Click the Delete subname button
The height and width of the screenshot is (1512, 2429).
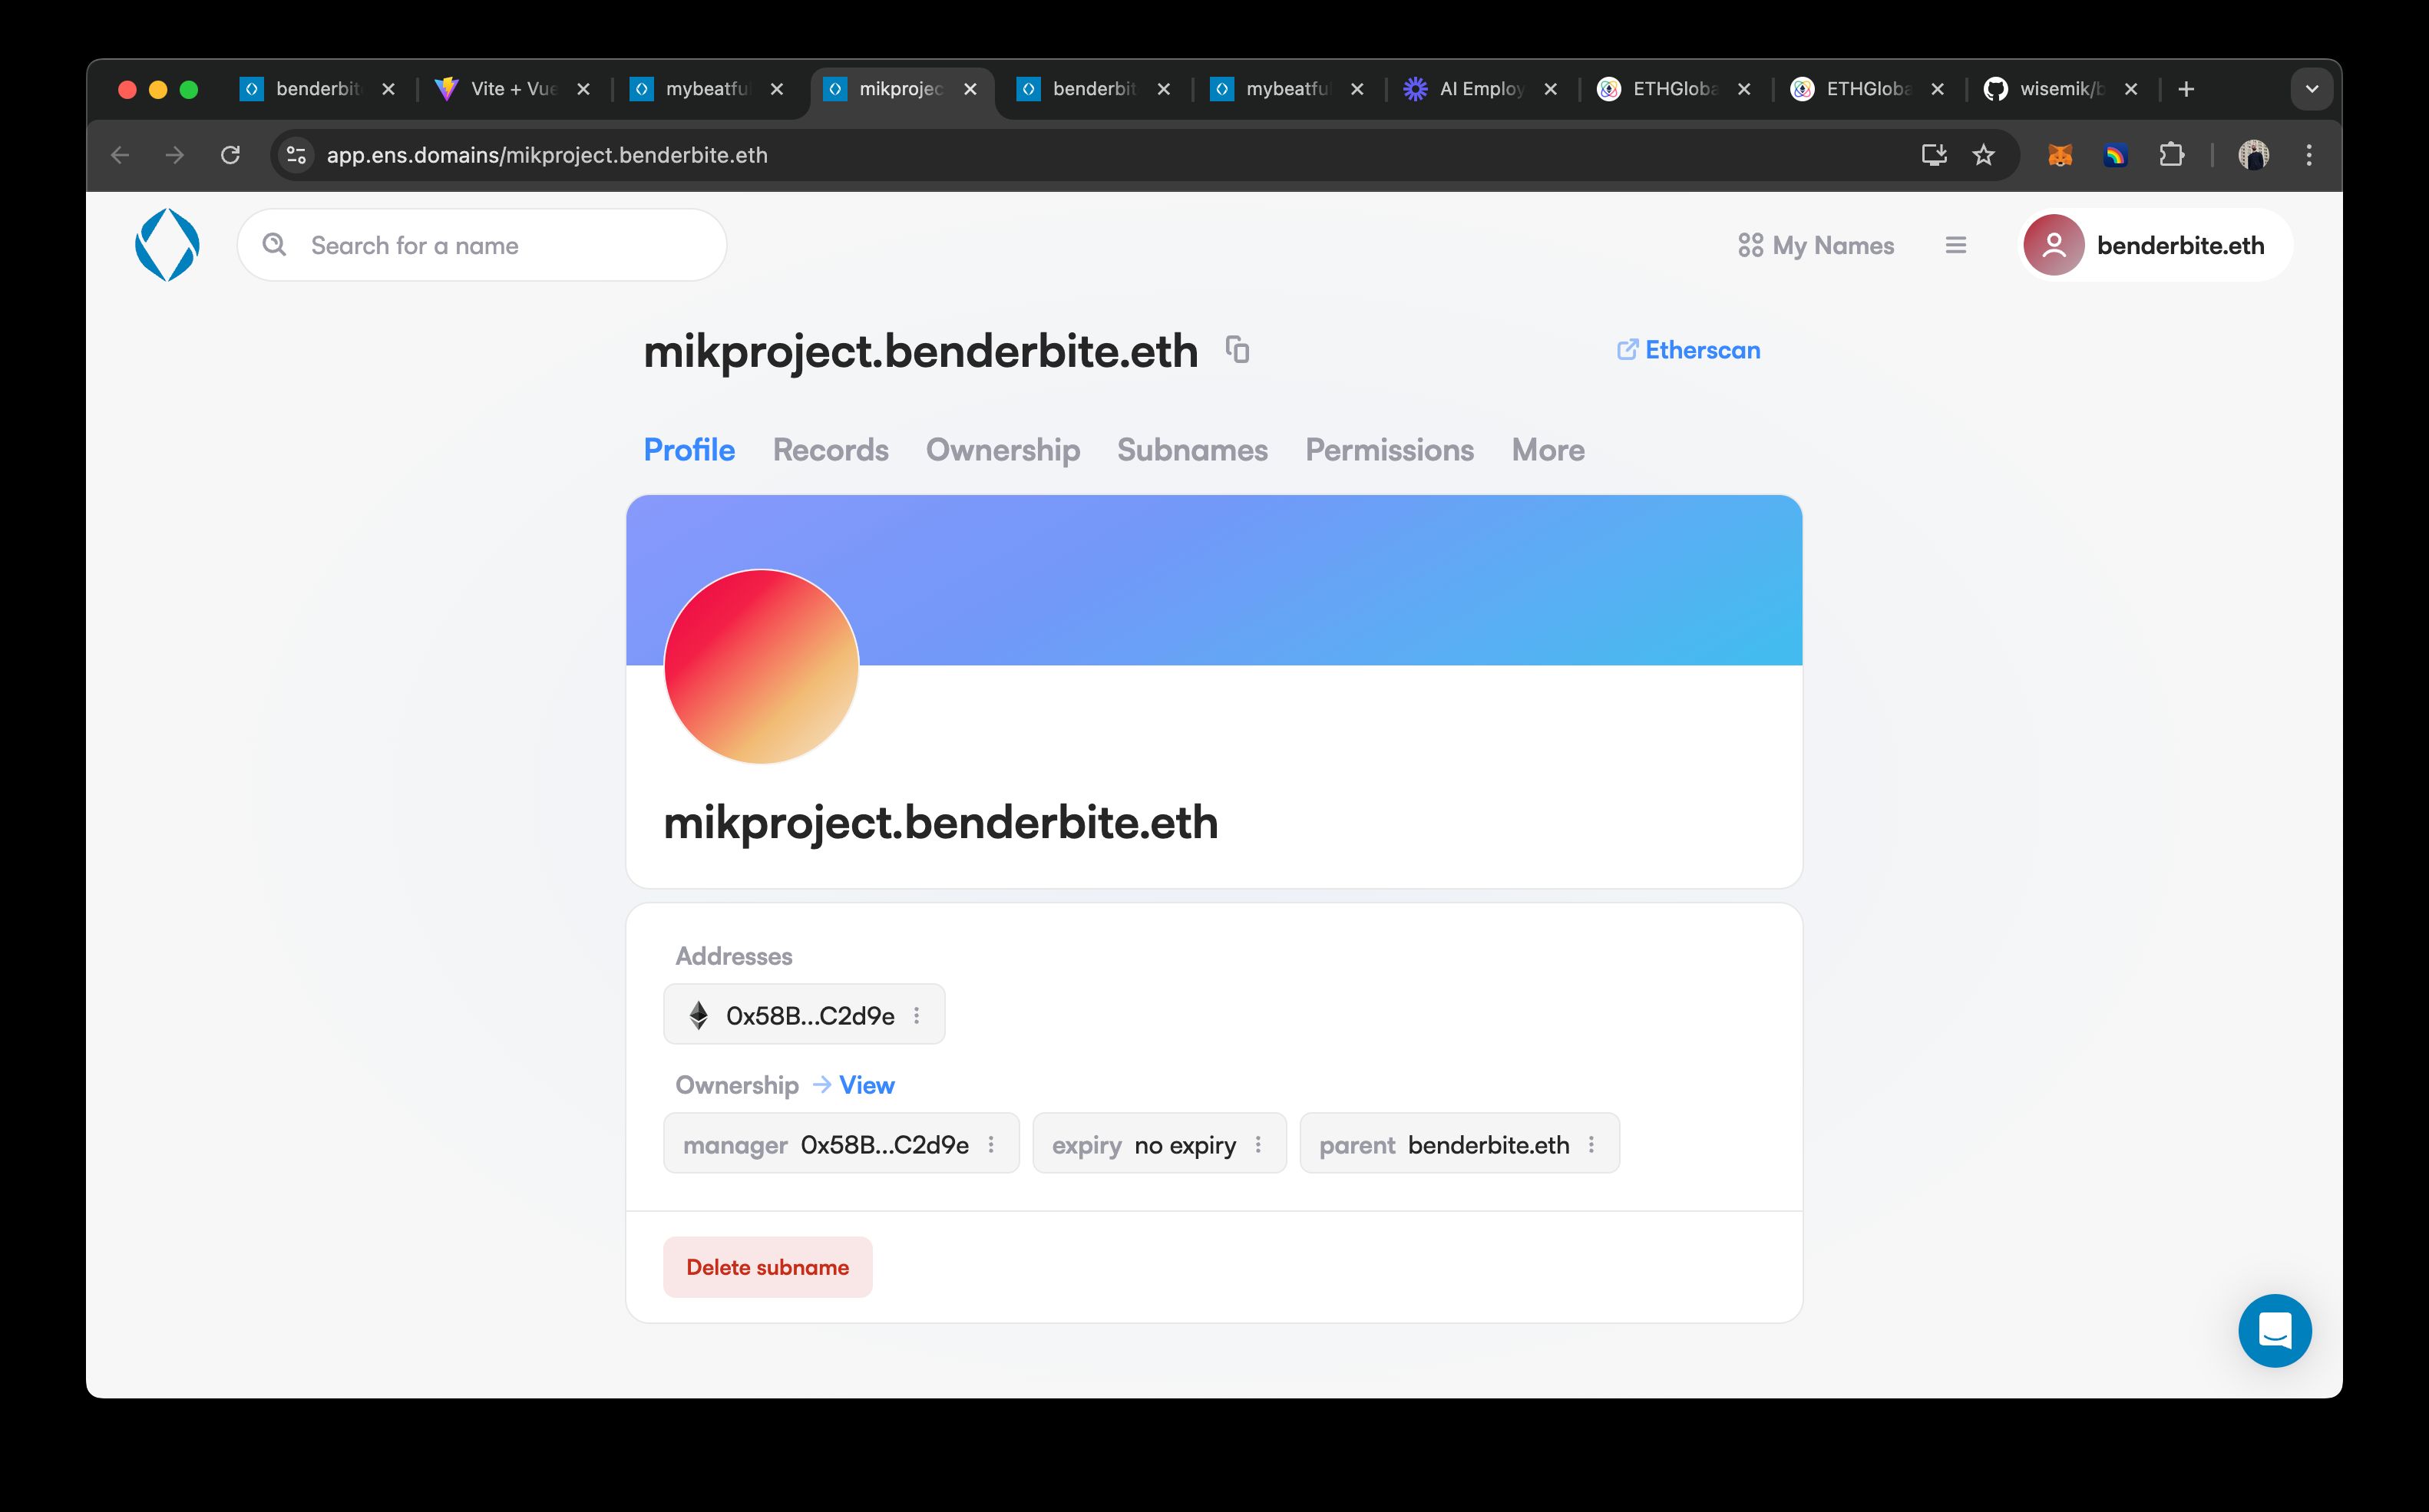(x=768, y=1266)
